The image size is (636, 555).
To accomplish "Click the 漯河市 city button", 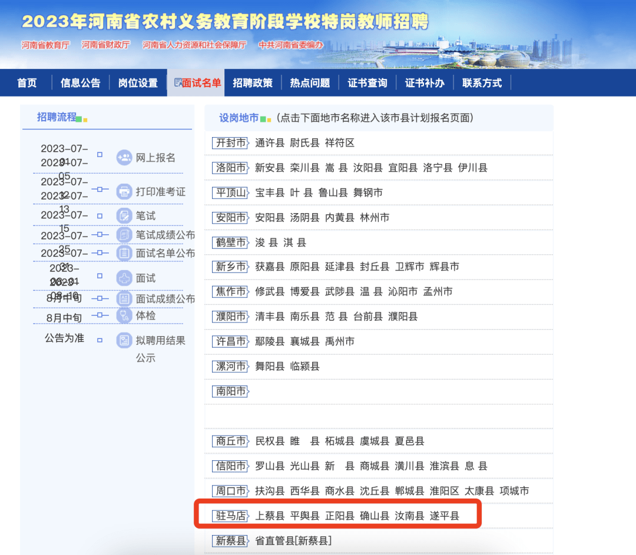I will click(x=230, y=367).
